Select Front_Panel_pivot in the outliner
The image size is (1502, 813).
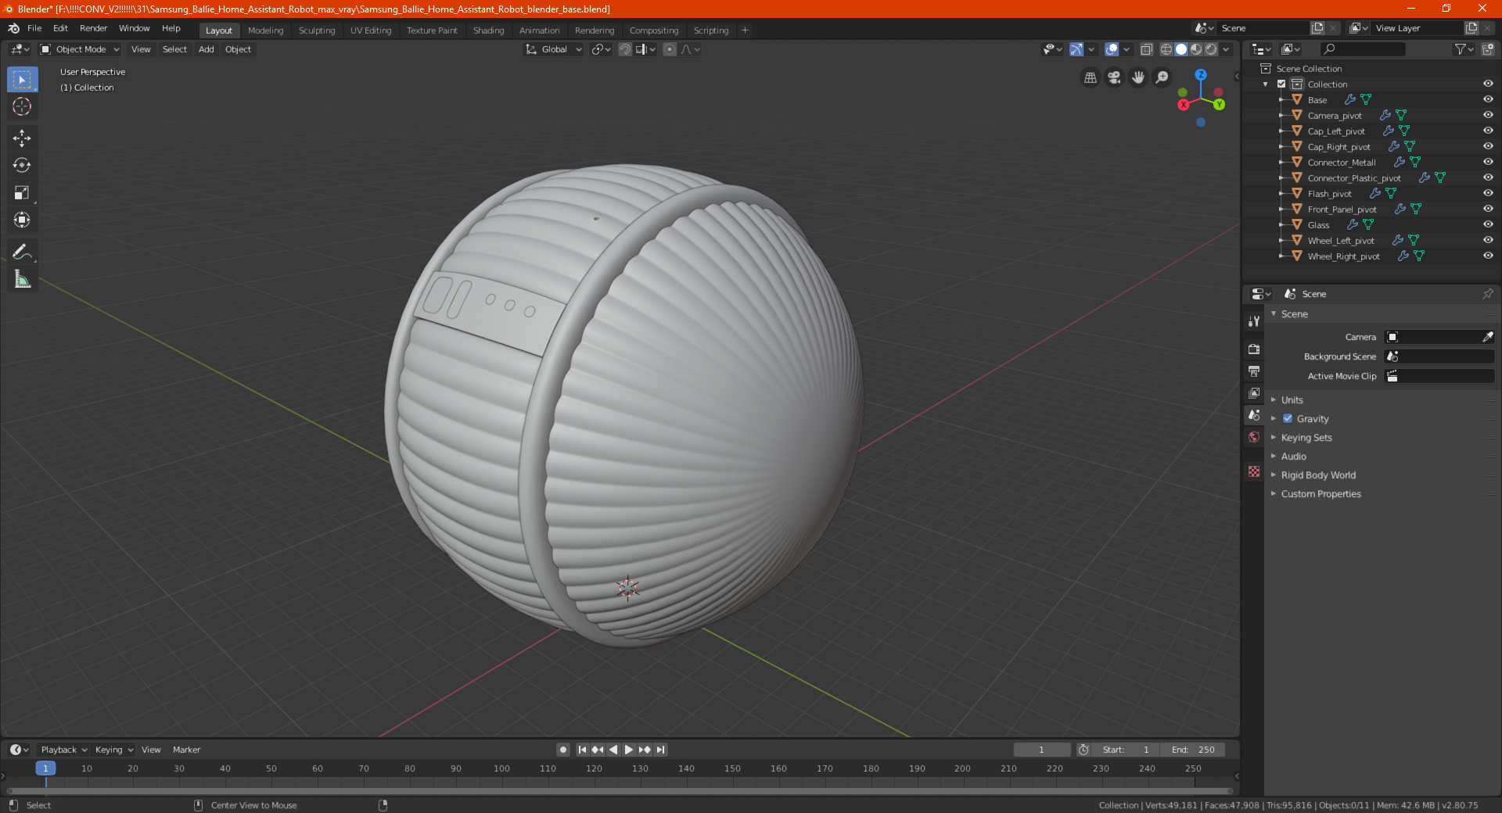click(1342, 209)
